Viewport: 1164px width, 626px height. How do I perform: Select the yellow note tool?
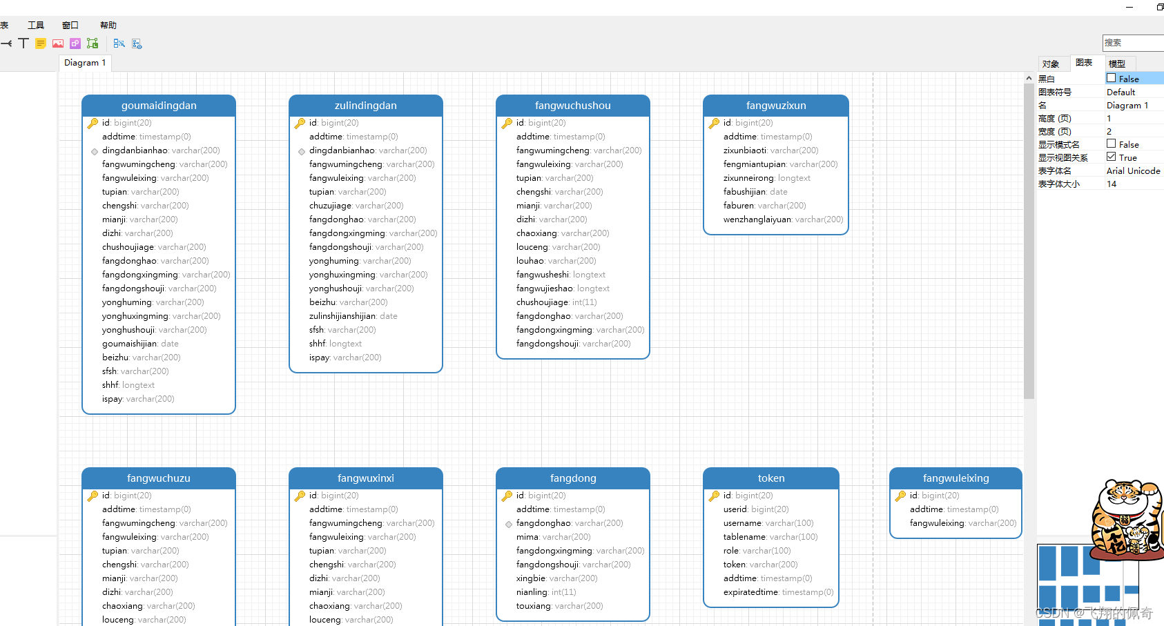(x=41, y=43)
